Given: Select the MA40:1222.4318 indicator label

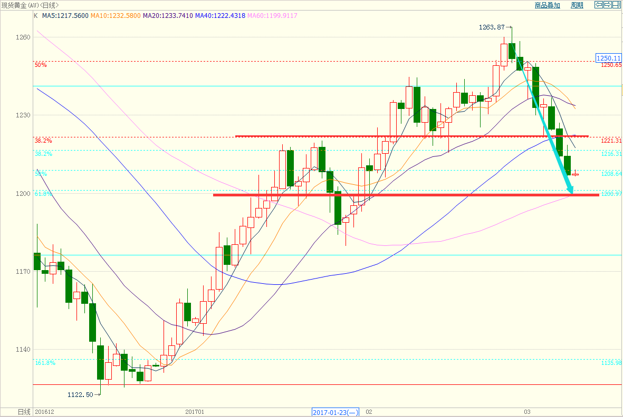Looking at the screenshot, I should point(220,16).
